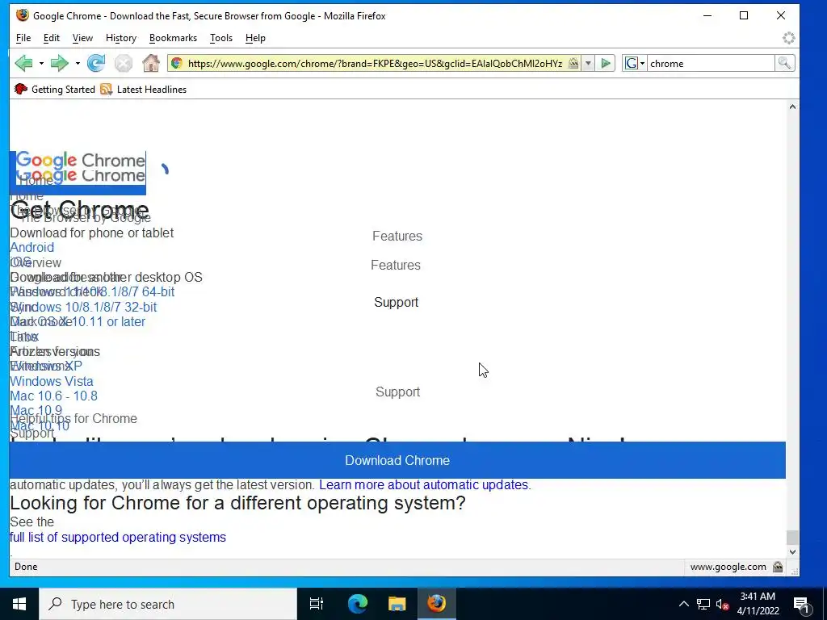Show hidden system tray icons
The height and width of the screenshot is (620, 827).
(683, 604)
